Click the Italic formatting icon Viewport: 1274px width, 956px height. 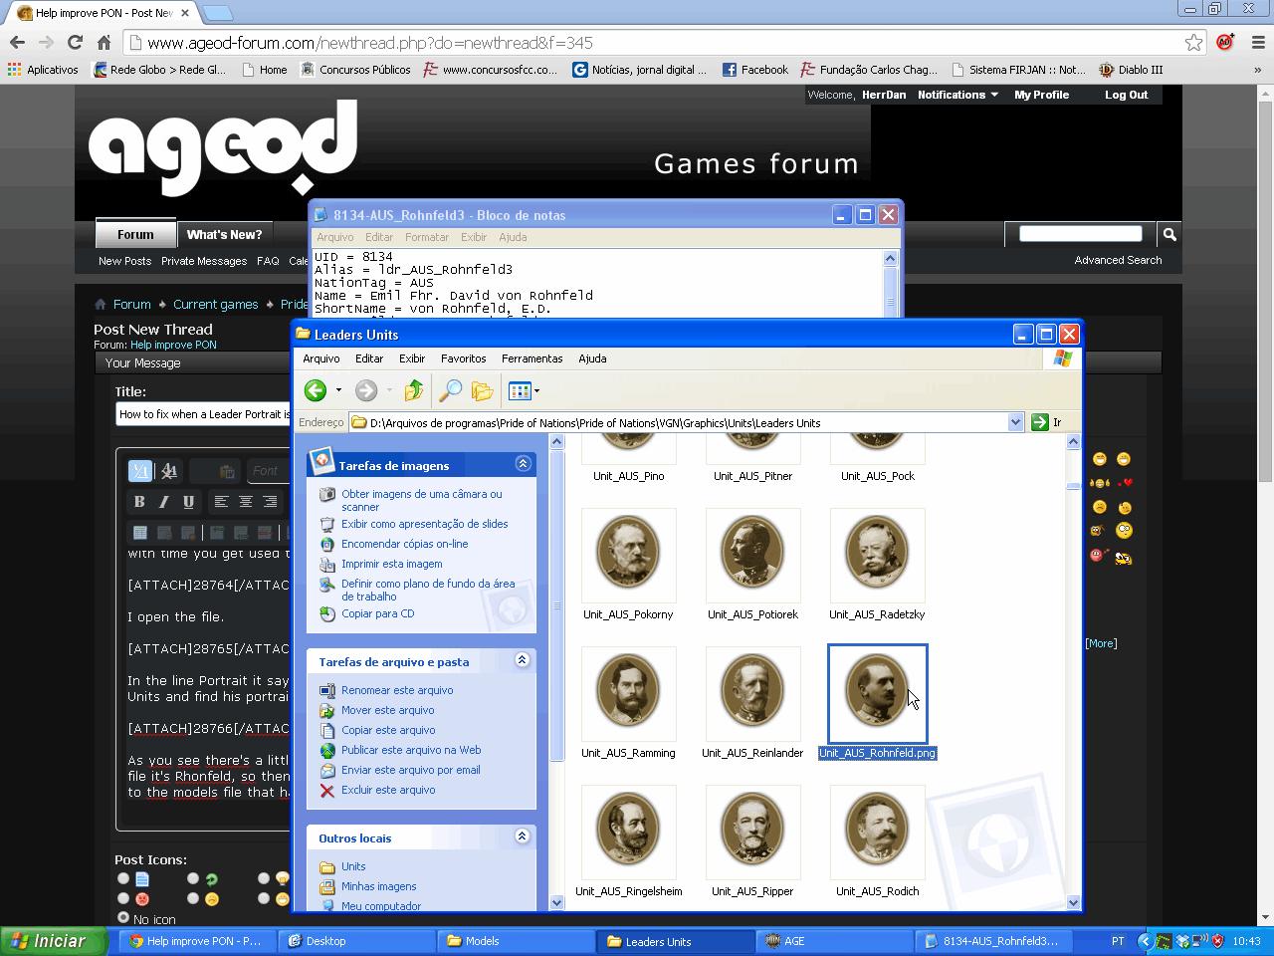[163, 502]
